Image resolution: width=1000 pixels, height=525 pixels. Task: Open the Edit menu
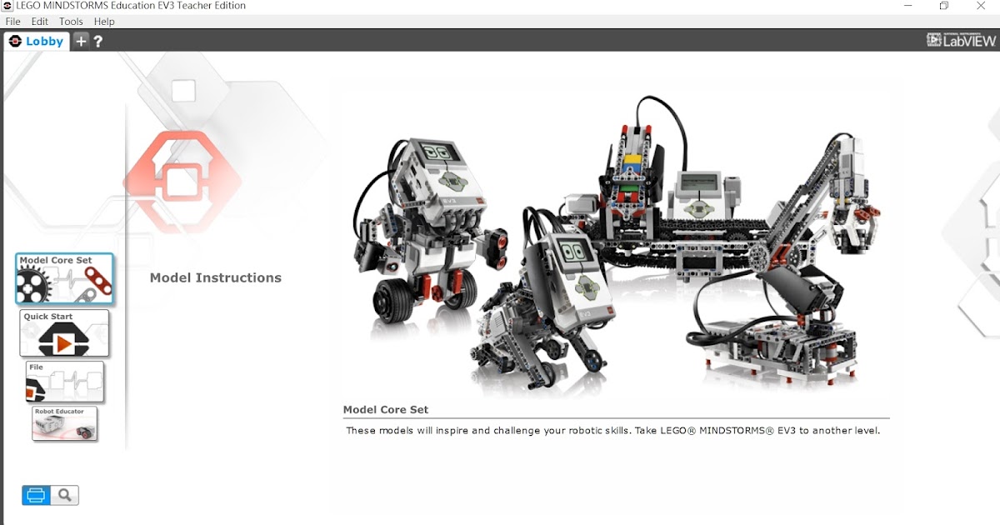pos(39,21)
